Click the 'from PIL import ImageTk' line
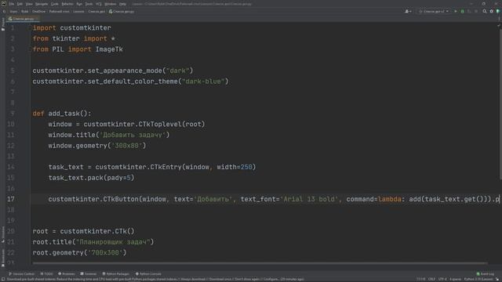Image resolution: width=502 pixels, height=282 pixels. click(x=78, y=49)
